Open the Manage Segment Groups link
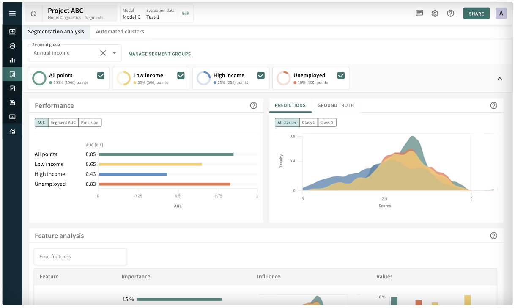Screen dimensions: 515x308 (159, 54)
